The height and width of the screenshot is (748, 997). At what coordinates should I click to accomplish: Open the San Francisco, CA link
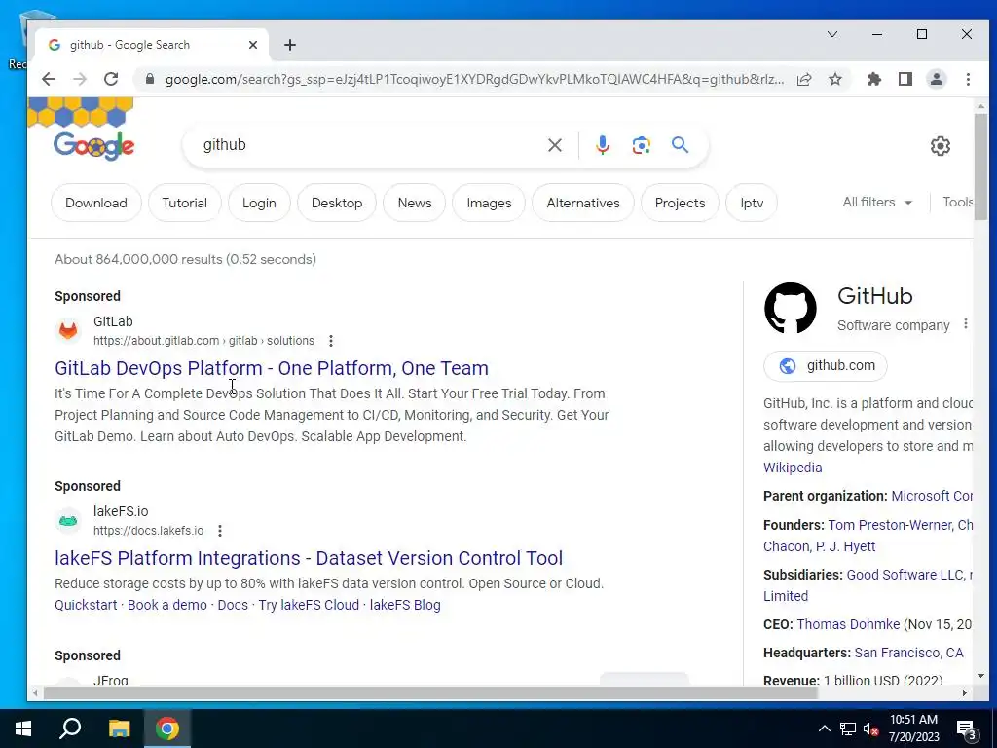tap(908, 653)
